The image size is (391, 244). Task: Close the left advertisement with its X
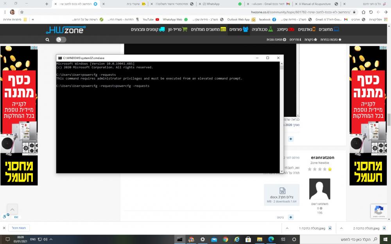(x=36, y=48)
